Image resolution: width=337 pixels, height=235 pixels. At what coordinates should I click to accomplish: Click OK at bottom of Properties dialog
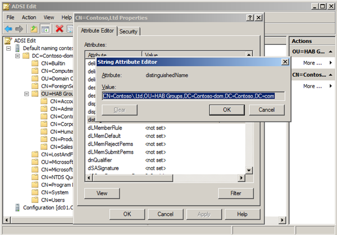pos(127,214)
